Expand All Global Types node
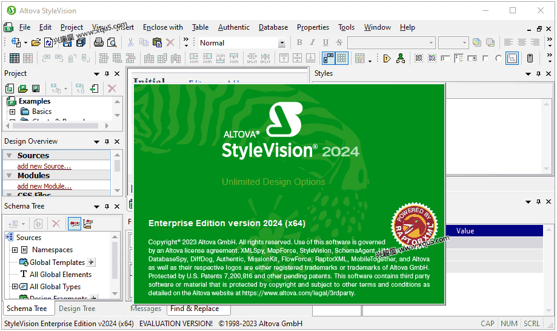Screen dimensions: 557x331 click(15, 287)
